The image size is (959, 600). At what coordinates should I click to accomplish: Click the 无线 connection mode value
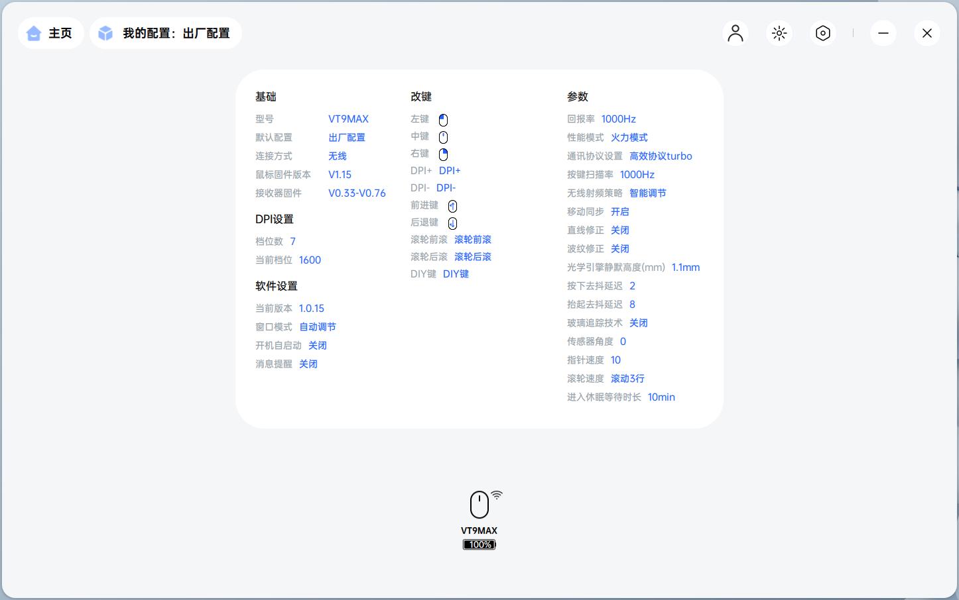[338, 156]
